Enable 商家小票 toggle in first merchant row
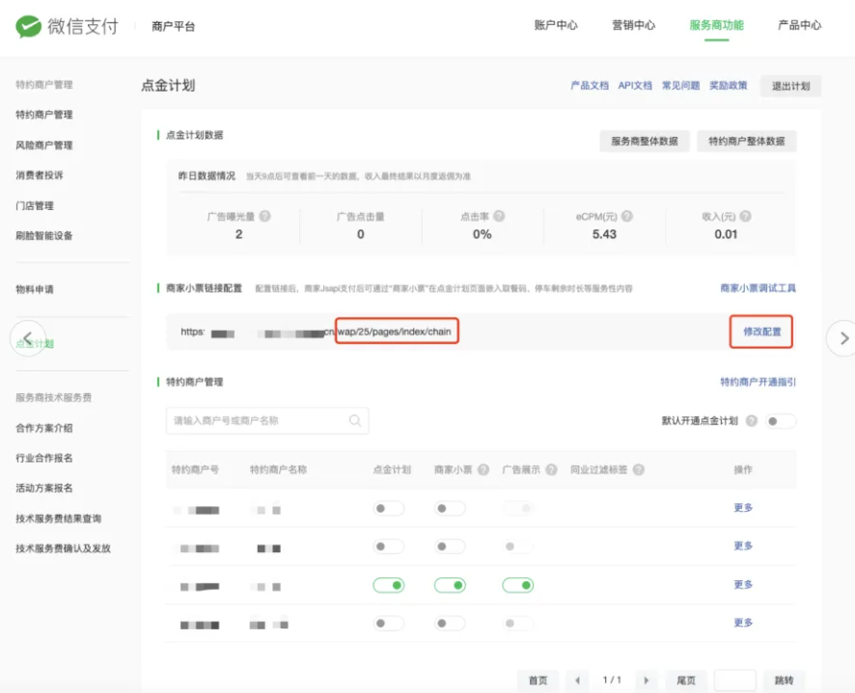 click(x=449, y=508)
